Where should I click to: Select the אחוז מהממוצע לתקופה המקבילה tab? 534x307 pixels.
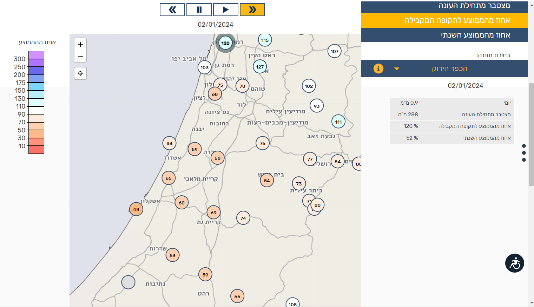tap(444, 20)
